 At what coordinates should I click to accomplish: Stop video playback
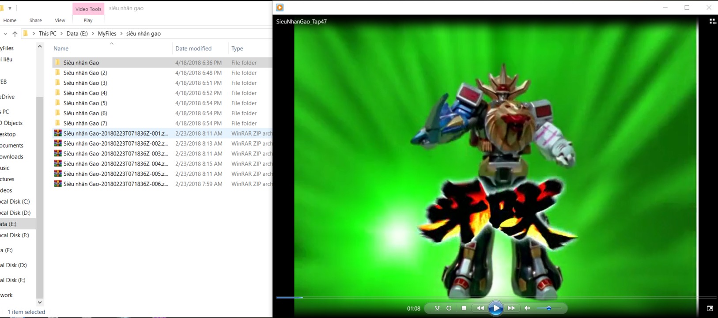464,308
